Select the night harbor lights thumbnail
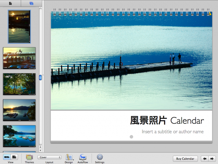Viewport: 218px width, 164px height. coord(19,27)
